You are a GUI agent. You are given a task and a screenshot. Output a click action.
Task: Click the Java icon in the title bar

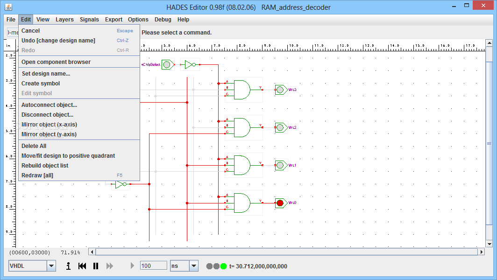click(x=8, y=7)
